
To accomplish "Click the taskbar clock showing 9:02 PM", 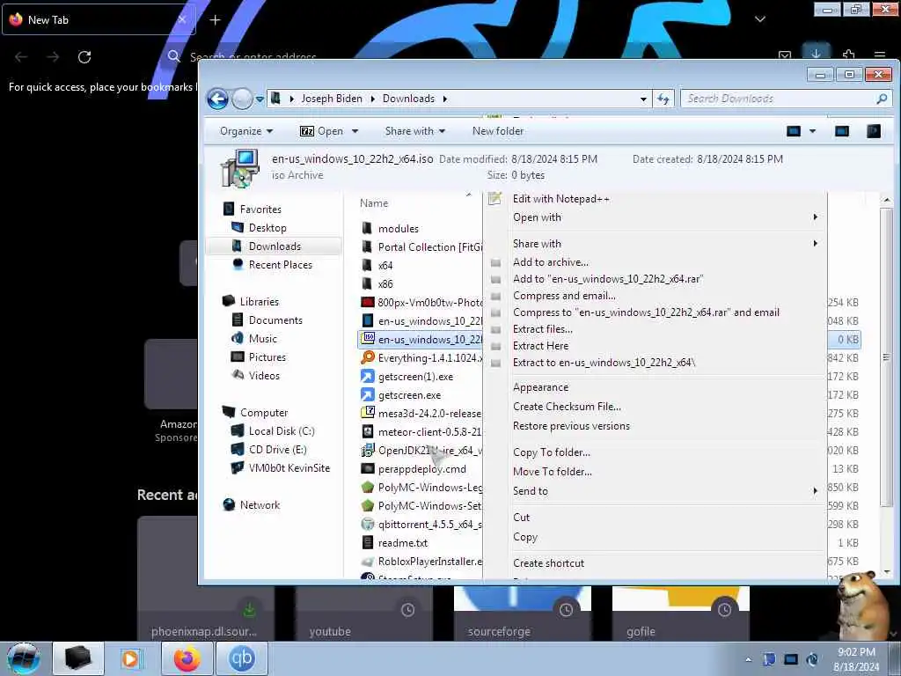I will [856, 659].
